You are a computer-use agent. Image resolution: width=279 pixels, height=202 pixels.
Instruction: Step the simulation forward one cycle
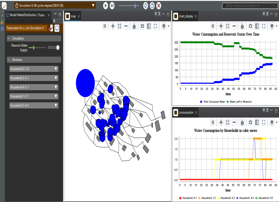112,6
